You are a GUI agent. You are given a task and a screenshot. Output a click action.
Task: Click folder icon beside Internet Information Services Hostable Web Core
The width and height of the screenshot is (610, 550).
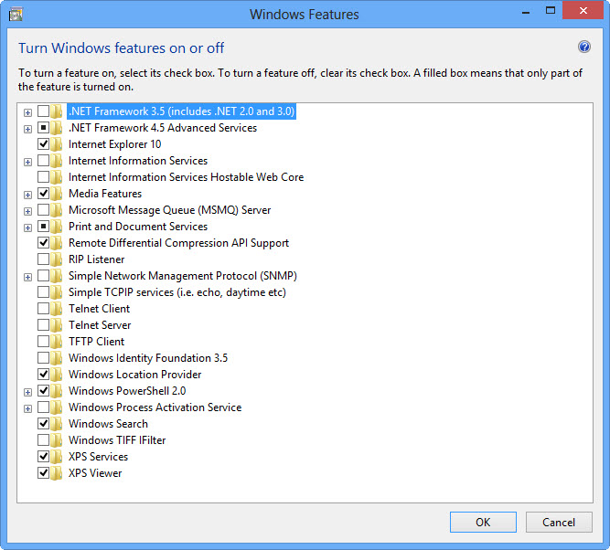(x=57, y=177)
